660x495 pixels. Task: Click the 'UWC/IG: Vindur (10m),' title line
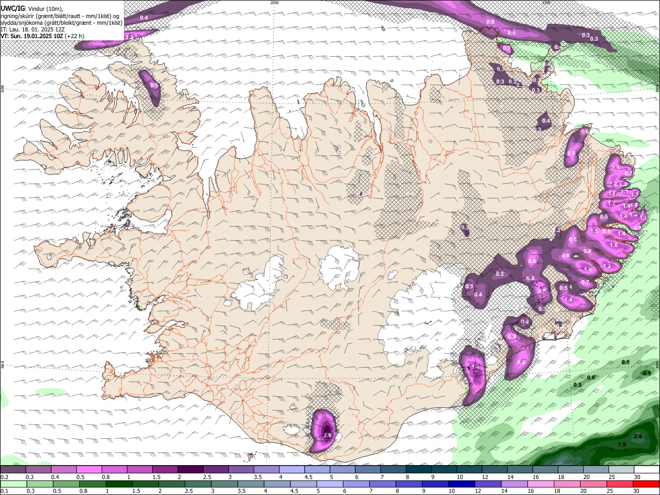tap(32, 9)
